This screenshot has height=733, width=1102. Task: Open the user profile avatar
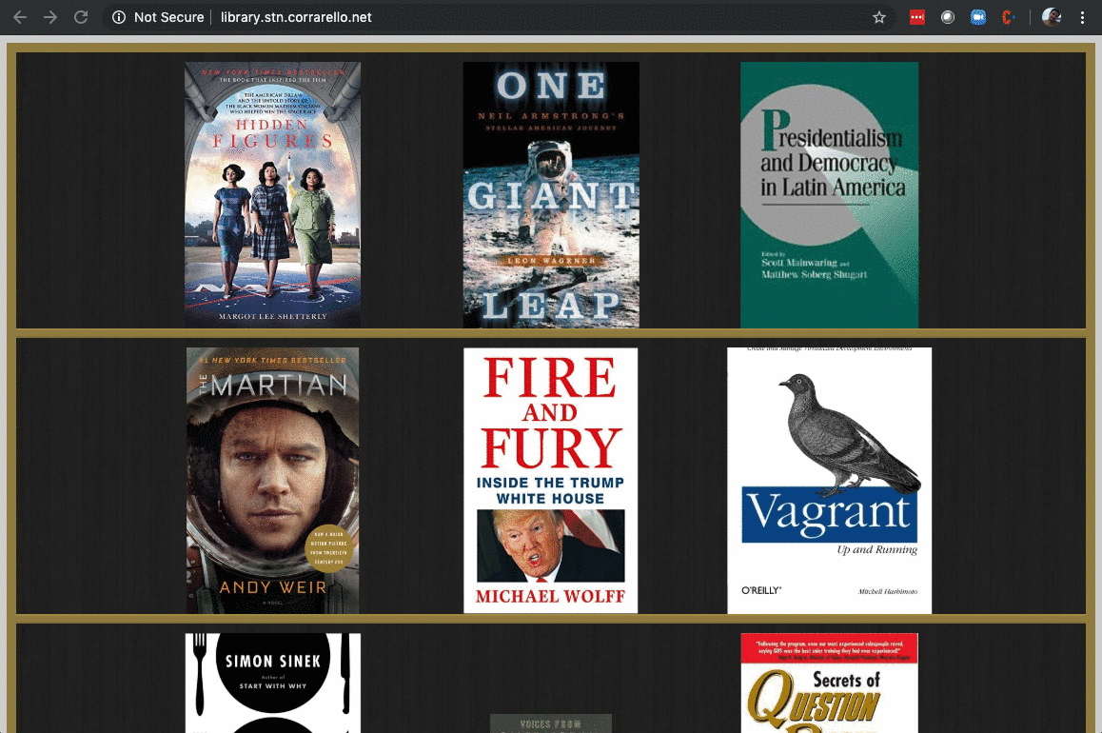click(1052, 17)
